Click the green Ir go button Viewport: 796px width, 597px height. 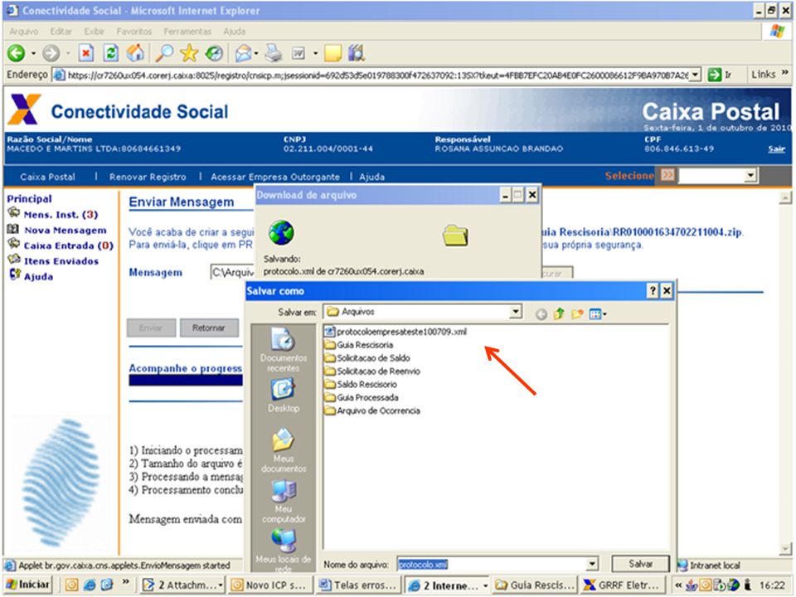(720, 75)
